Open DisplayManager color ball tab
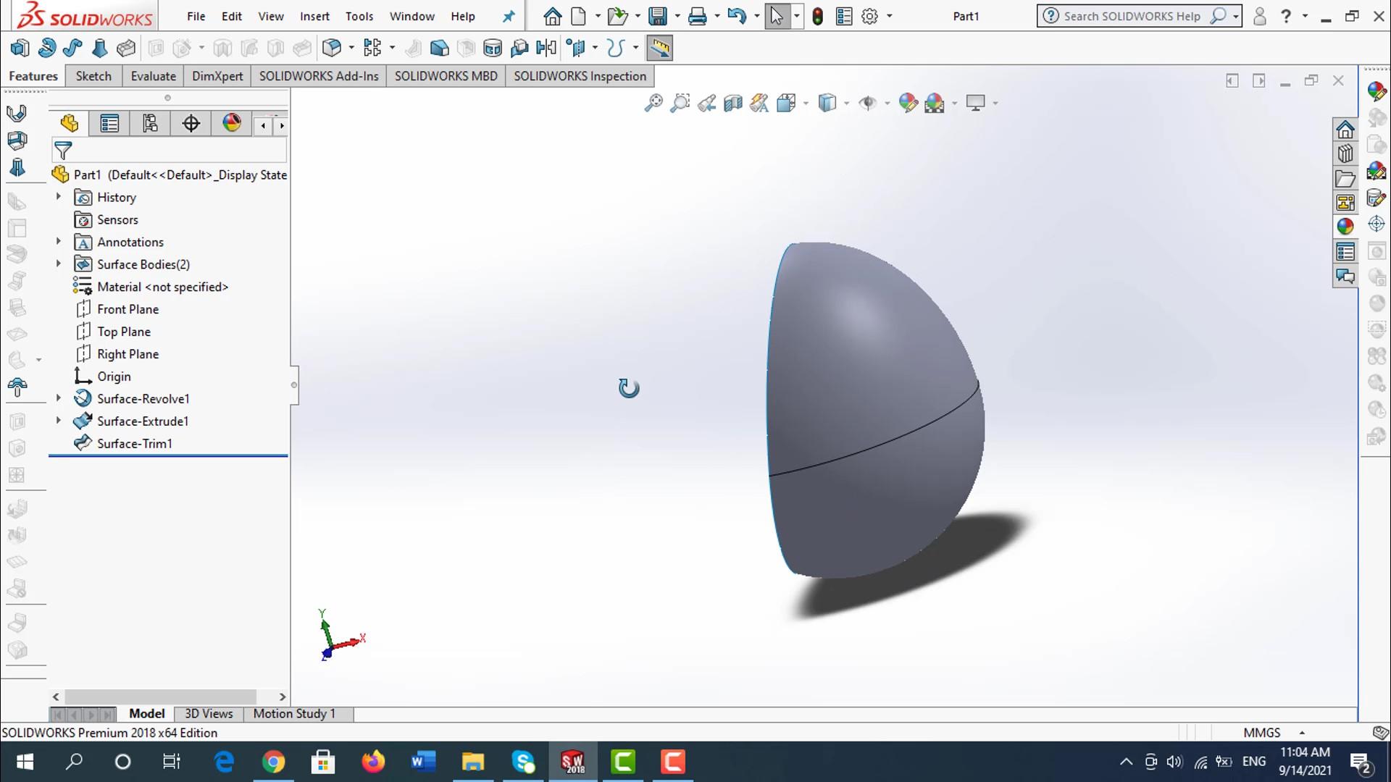 pyautogui.click(x=231, y=124)
